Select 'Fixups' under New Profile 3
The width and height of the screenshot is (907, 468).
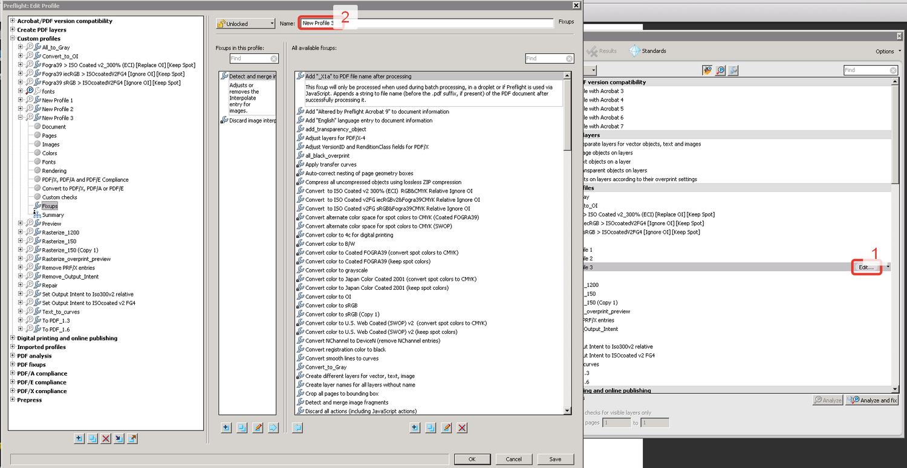50,206
